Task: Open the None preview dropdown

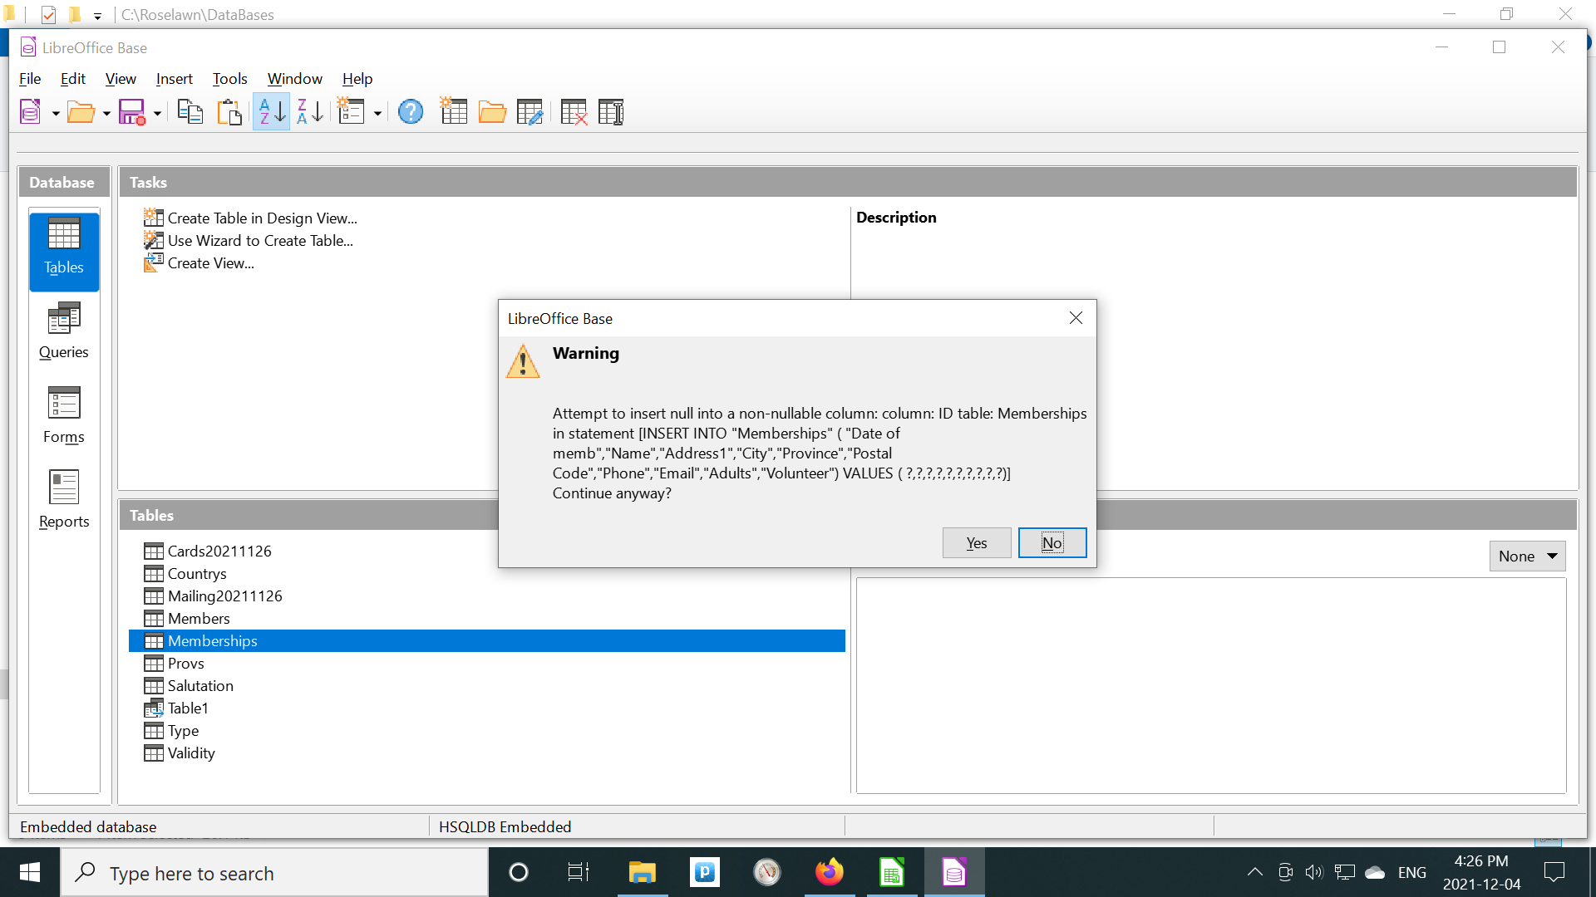Action: [1527, 556]
